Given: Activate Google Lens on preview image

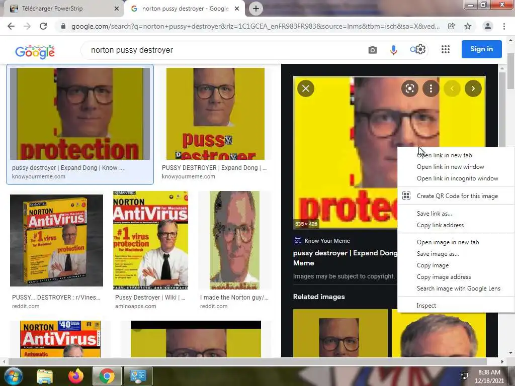Looking at the screenshot, I should coord(409,88).
